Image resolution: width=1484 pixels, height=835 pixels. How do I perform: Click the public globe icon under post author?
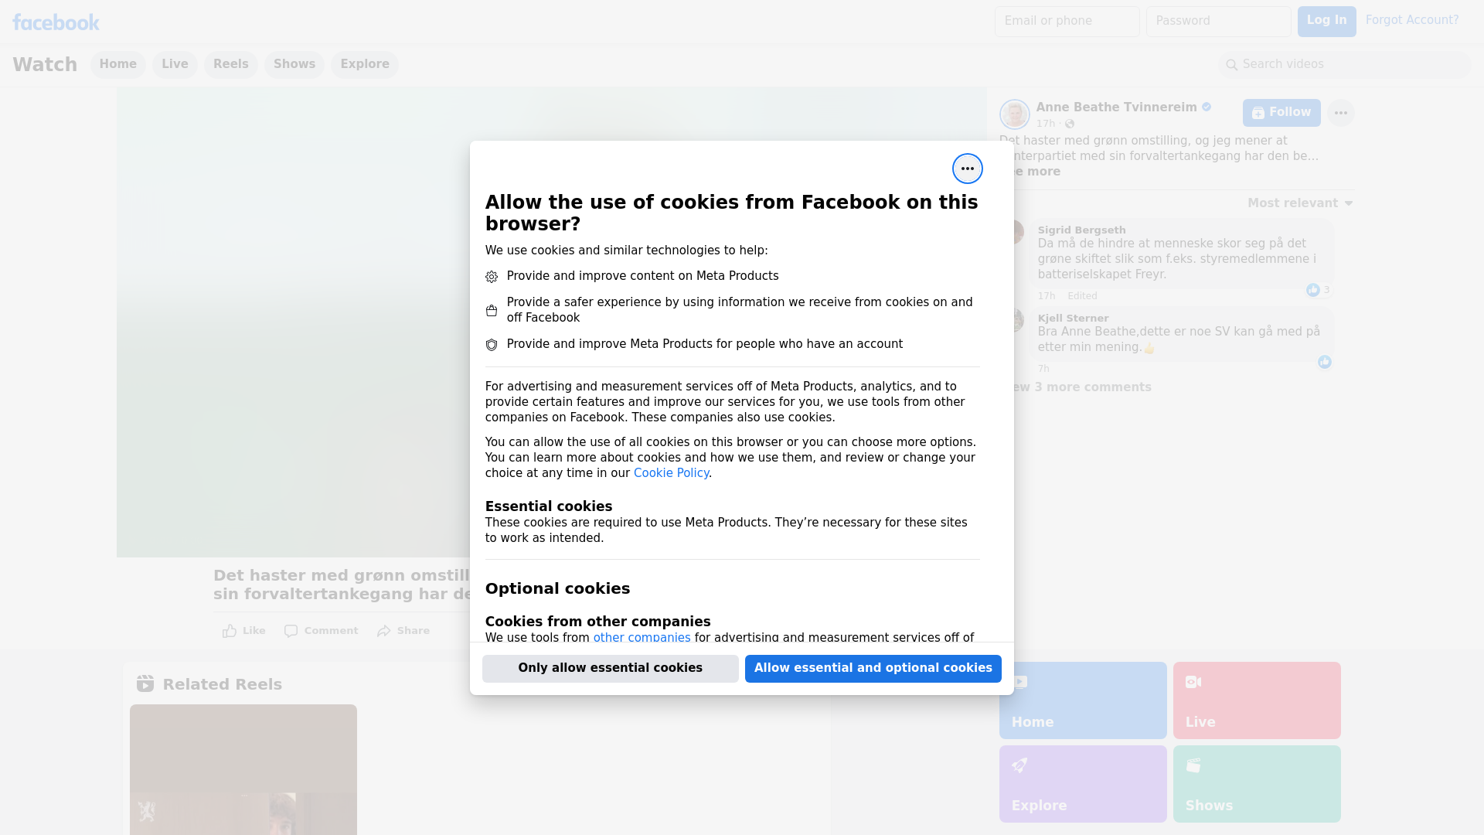(1070, 124)
